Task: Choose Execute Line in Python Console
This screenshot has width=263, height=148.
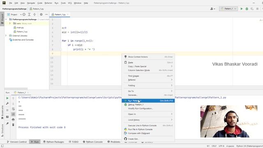Action: pos(148,125)
